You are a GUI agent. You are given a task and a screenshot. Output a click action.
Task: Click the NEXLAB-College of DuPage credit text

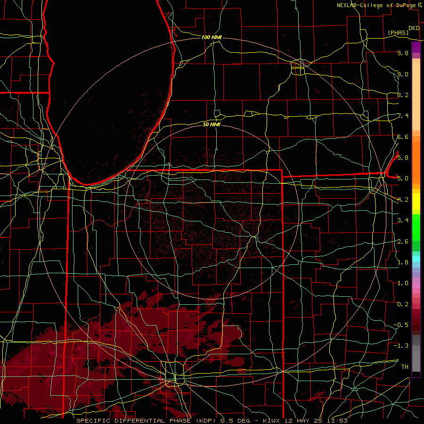[376, 5]
